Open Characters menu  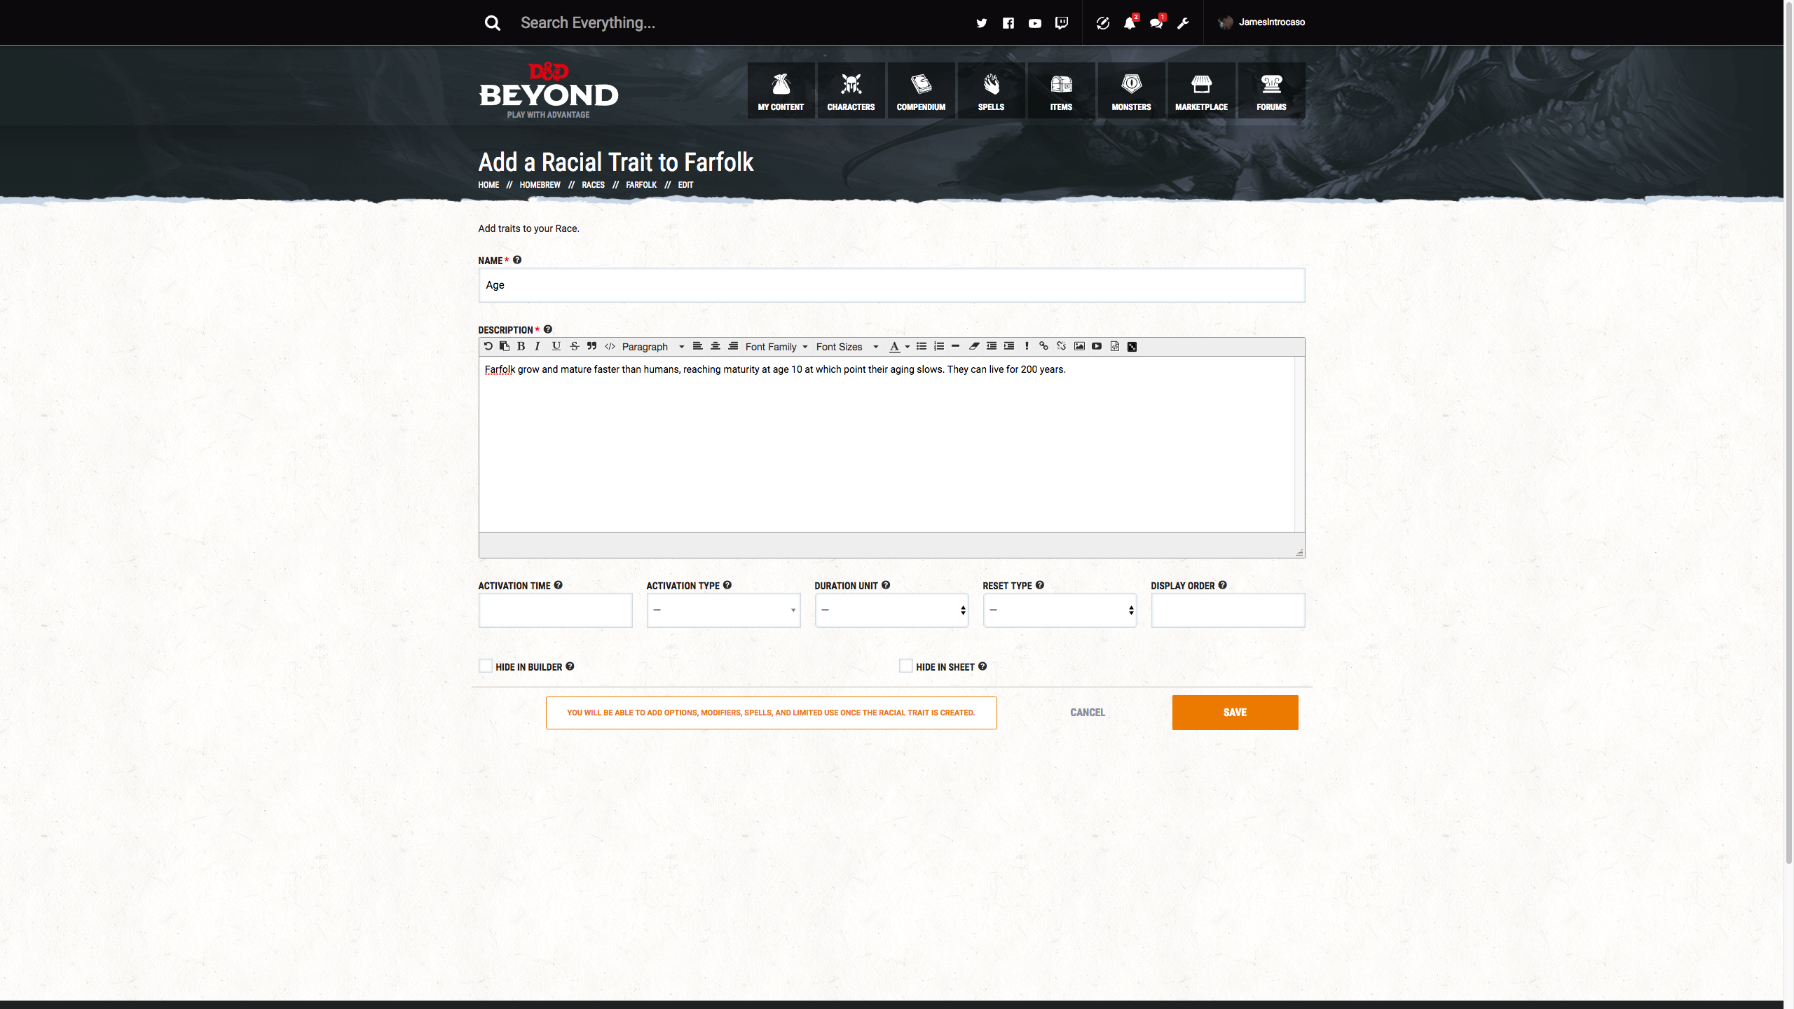[x=851, y=90]
